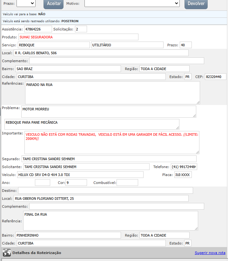The width and height of the screenshot is (228, 261).
Task: Click the Assistência field 47864226
Action: [38, 29]
